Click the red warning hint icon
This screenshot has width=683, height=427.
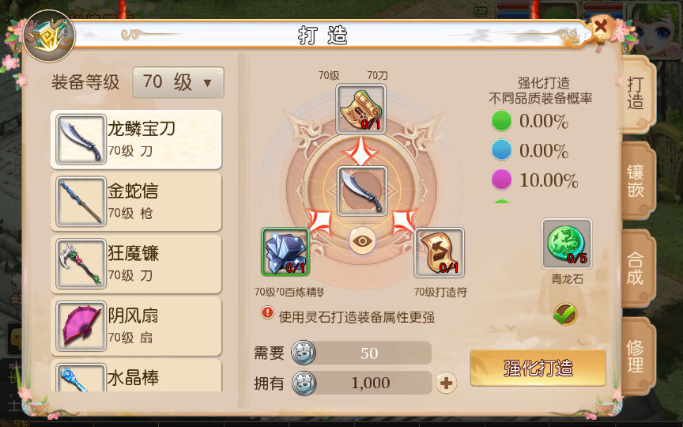click(267, 313)
